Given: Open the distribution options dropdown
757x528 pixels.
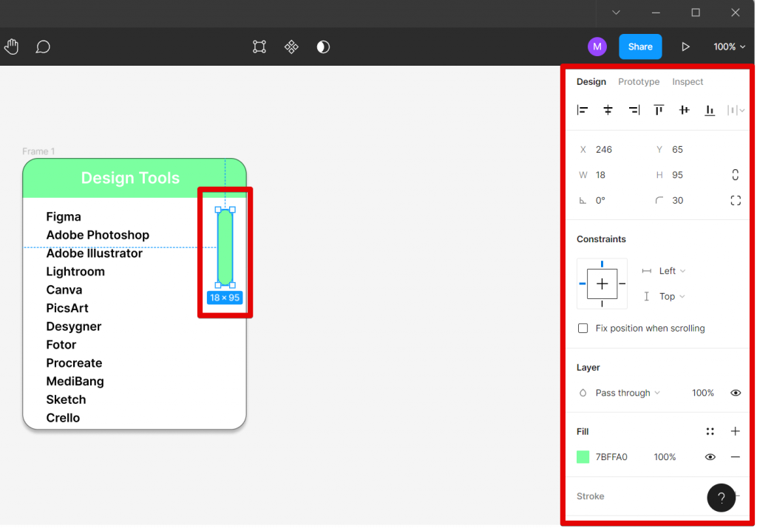Looking at the screenshot, I should coord(736,110).
